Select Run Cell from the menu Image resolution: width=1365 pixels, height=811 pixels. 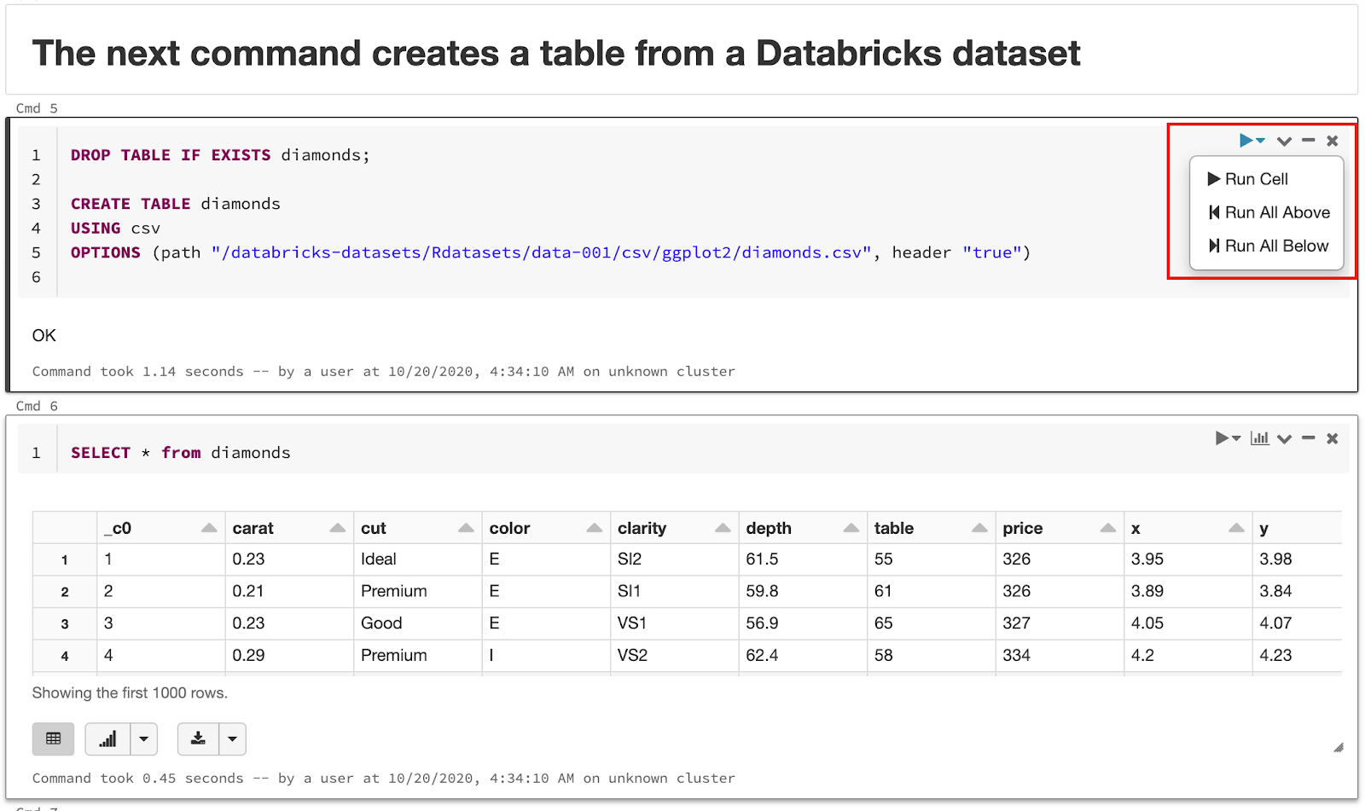[1257, 179]
